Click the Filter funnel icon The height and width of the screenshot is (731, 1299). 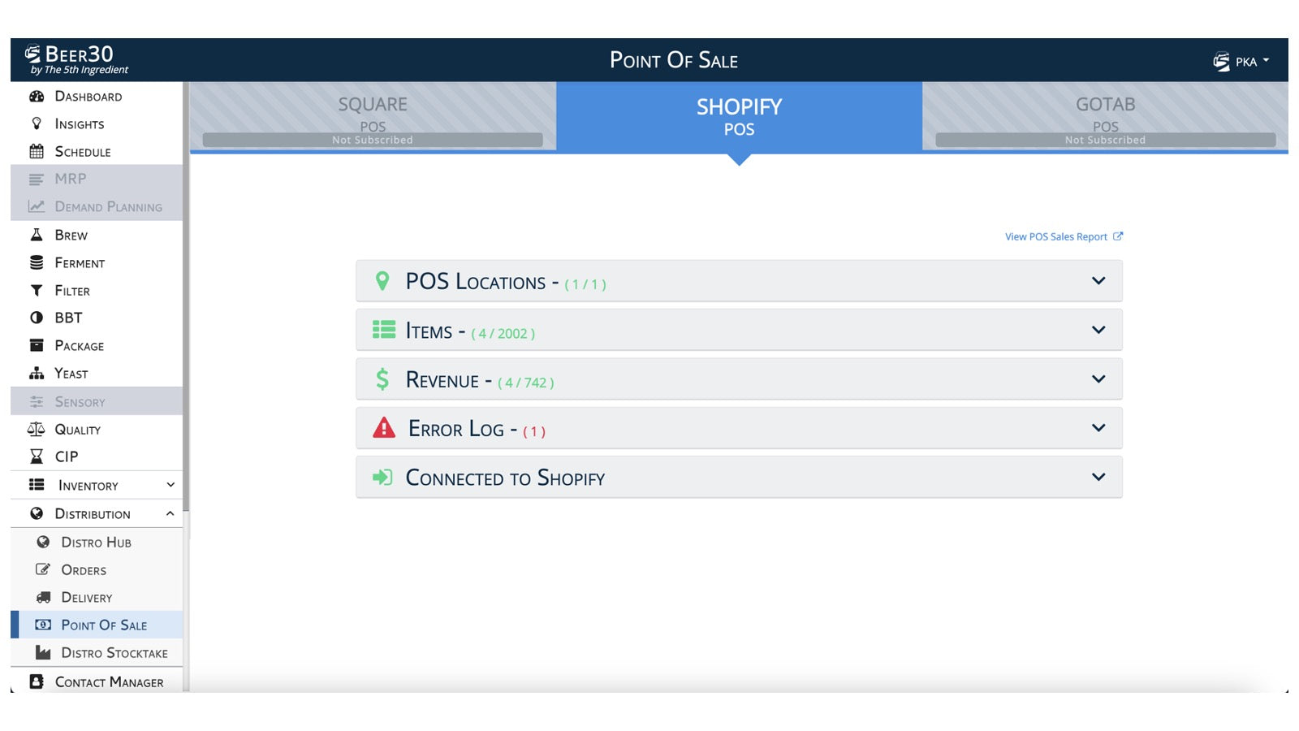[37, 290]
